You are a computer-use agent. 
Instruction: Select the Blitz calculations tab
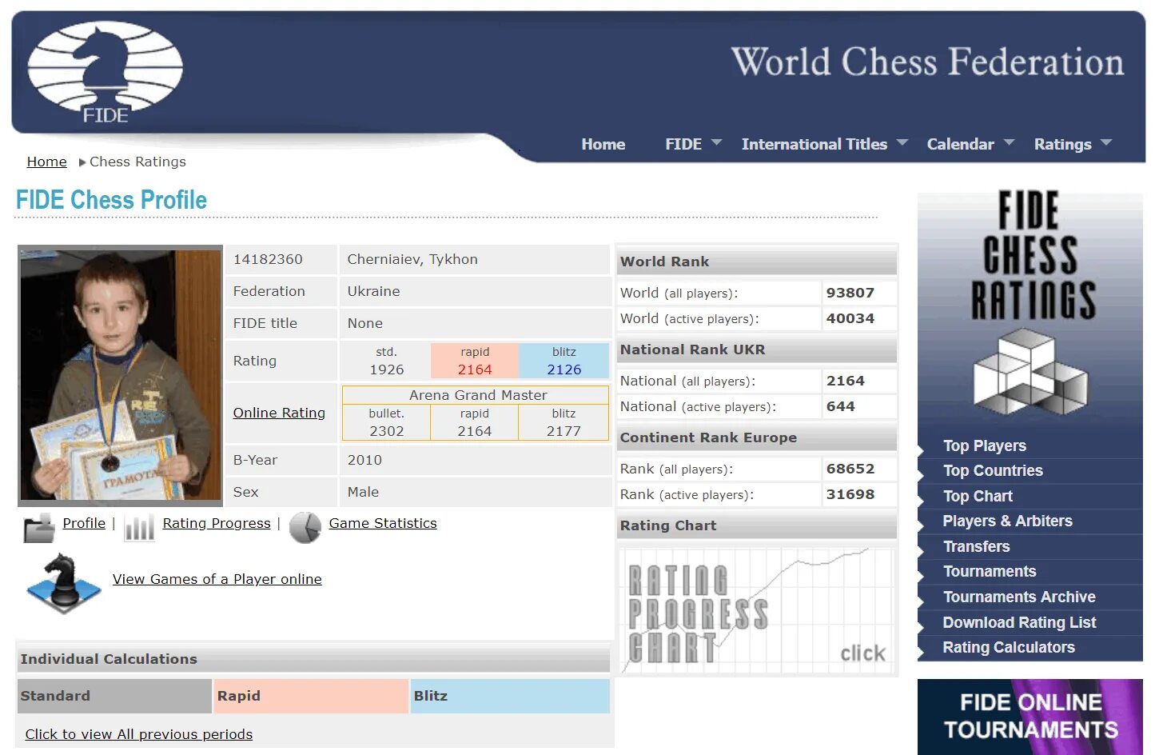[x=510, y=696]
